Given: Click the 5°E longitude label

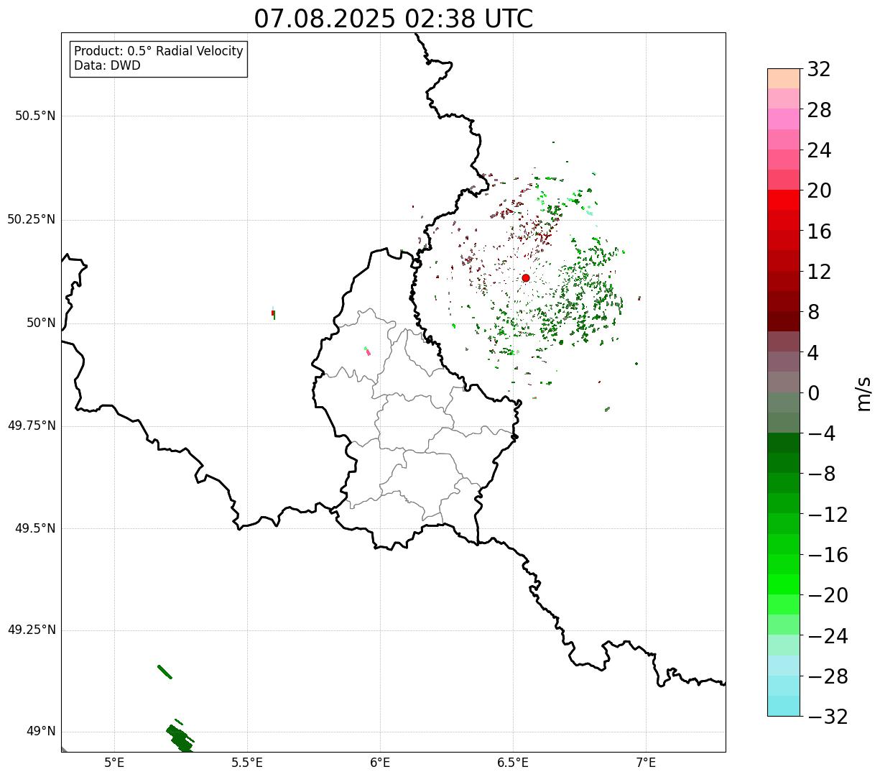Looking at the screenshot, I should [x=114, y=763].
